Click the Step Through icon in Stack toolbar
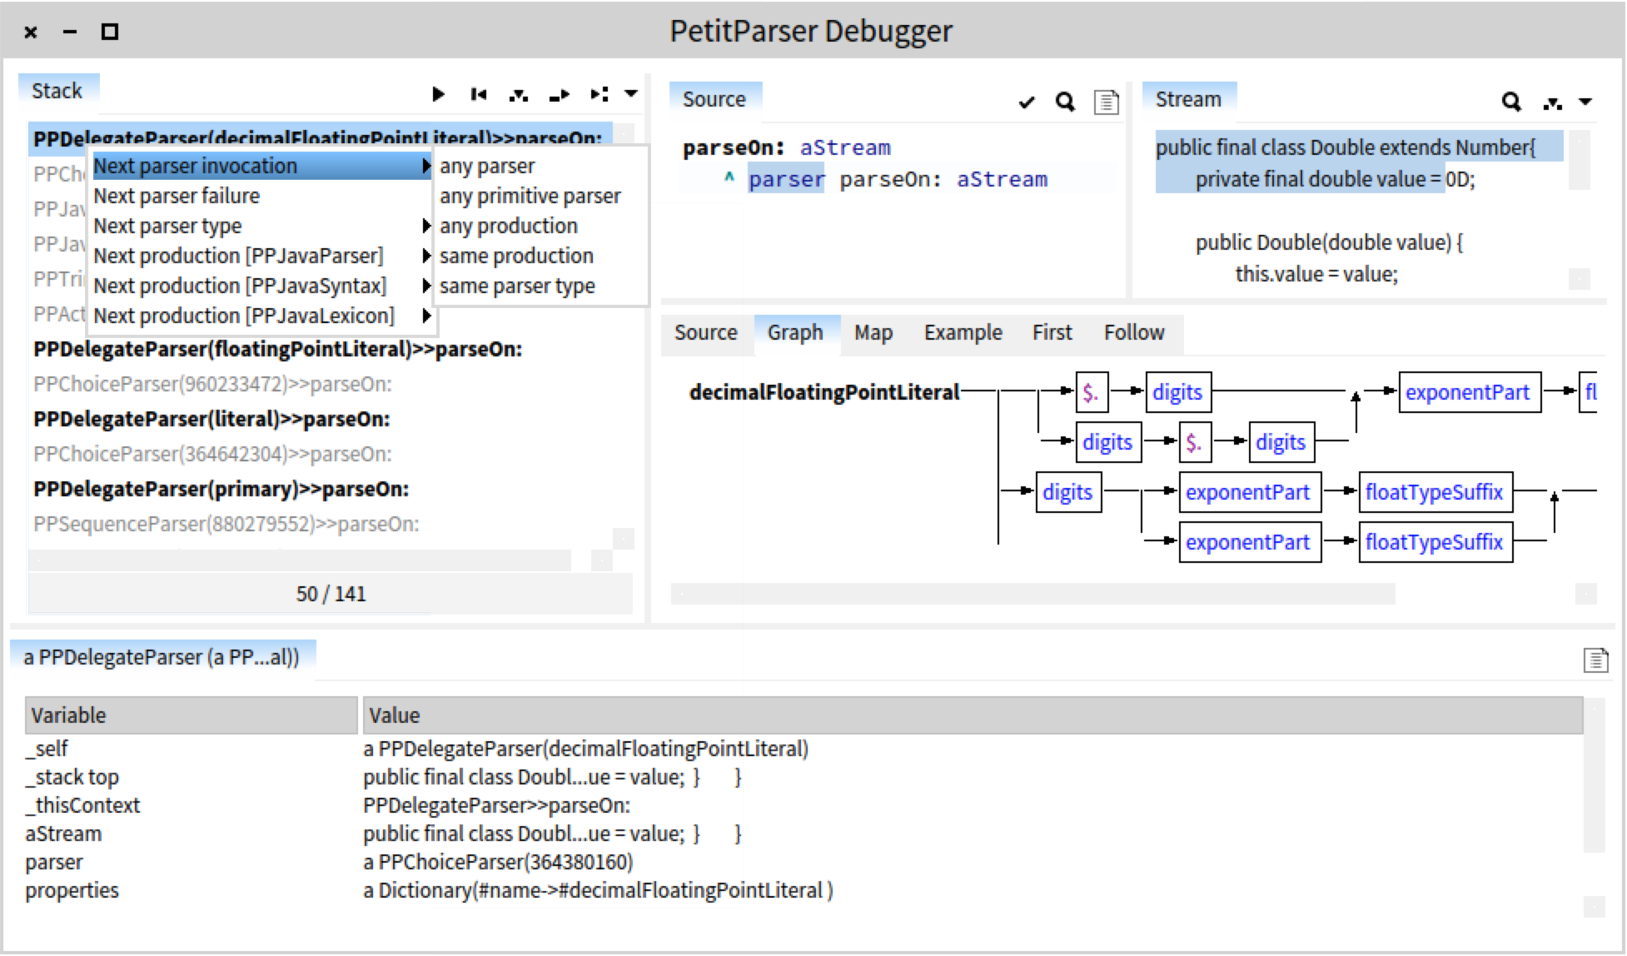The image size is (1627, 956). (x=599, y=94)
